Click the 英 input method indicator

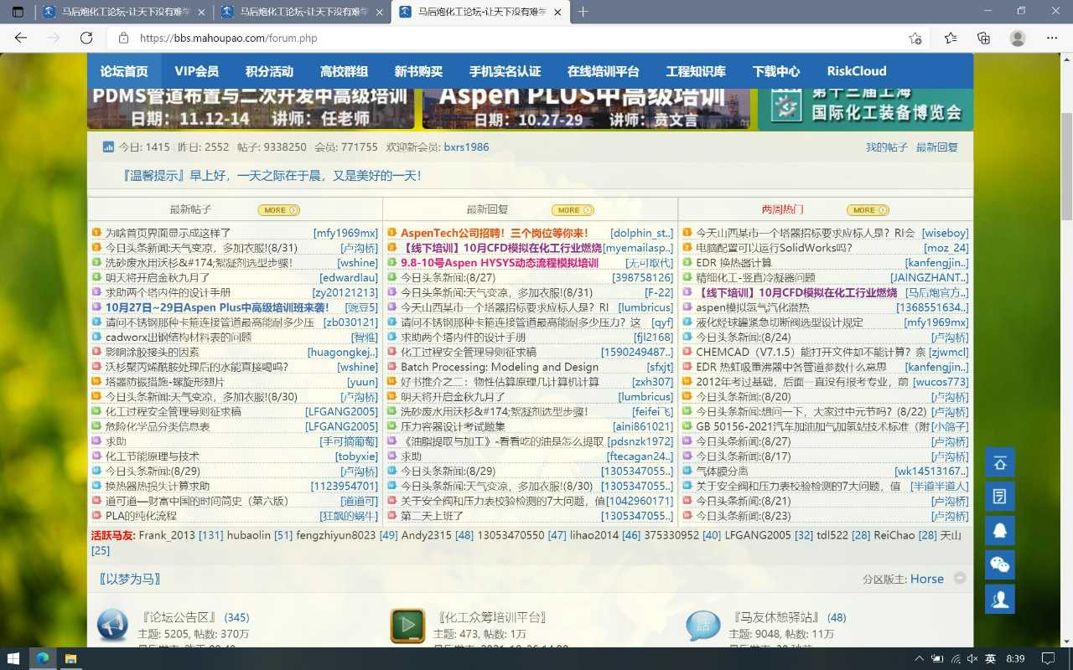[x=990, y=658]
